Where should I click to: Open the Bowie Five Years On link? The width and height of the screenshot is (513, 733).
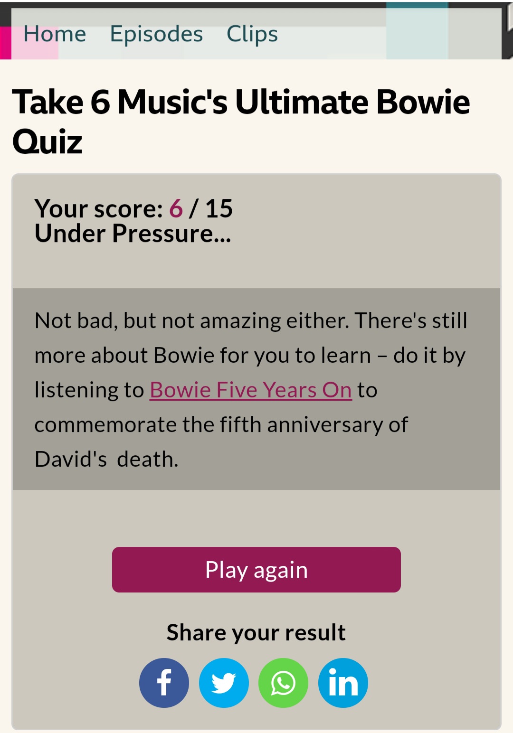(x=250, y=390)
